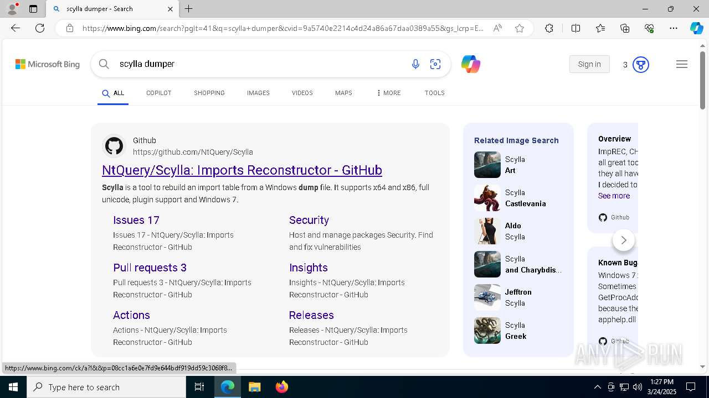Click See more in Overview card
Image resolution: width=709 pixels, height=398 pixels.
click(614, 196)
